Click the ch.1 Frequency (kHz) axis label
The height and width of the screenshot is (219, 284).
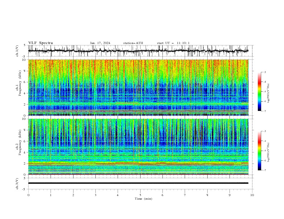(x=19, y=83)
